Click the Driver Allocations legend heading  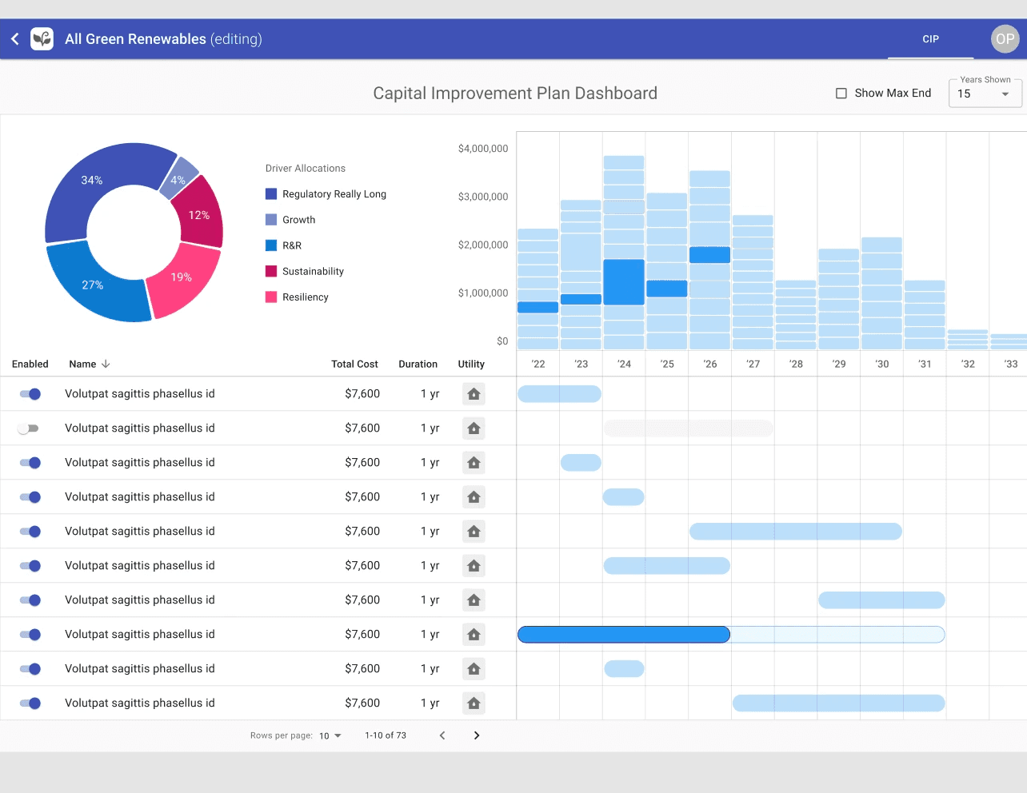pos(306,169)
